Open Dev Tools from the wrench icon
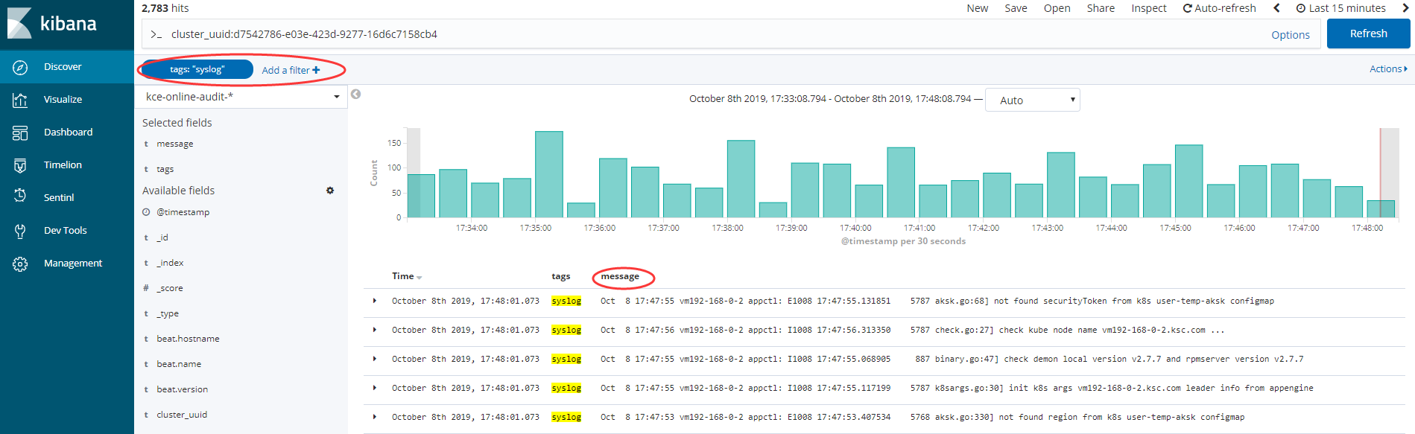Viewport: 1415px width, 434px height. click(x=20, y=231)
